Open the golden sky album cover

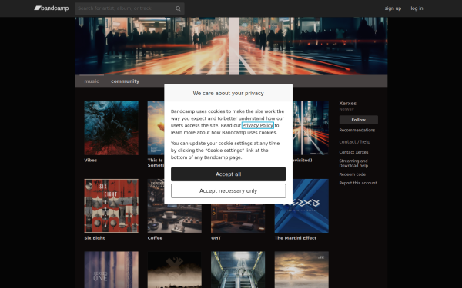pos(302,270)
